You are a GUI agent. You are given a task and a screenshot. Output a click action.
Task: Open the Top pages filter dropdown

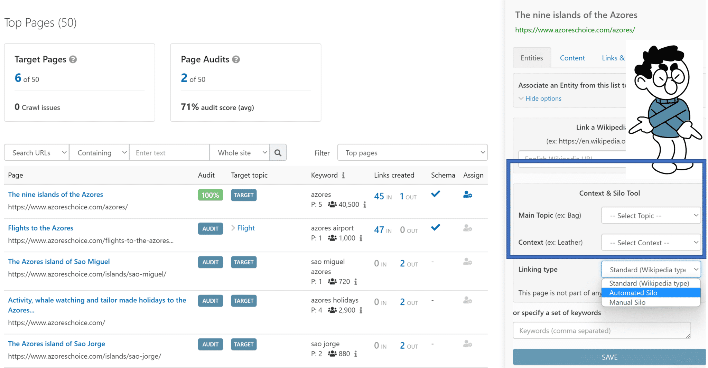[412, 152]
